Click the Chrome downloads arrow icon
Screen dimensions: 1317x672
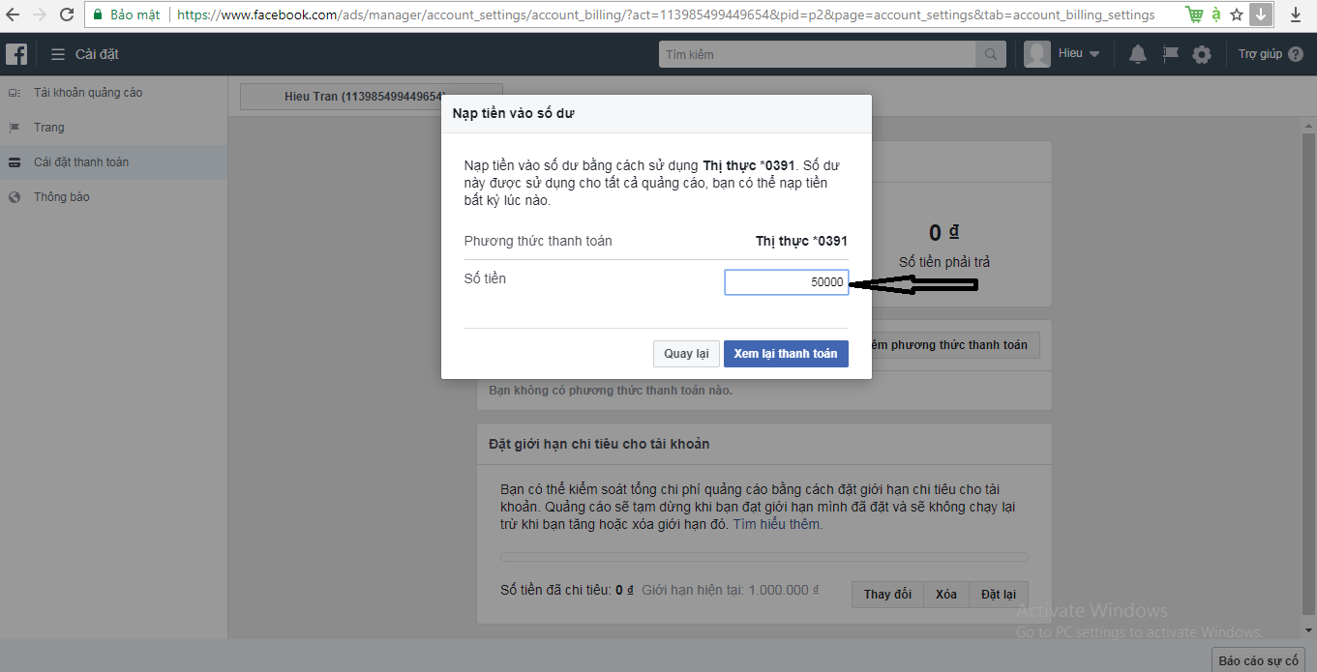(1297, 15)
